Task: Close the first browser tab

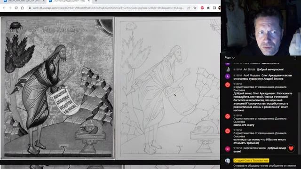Action: coord(44,1)
